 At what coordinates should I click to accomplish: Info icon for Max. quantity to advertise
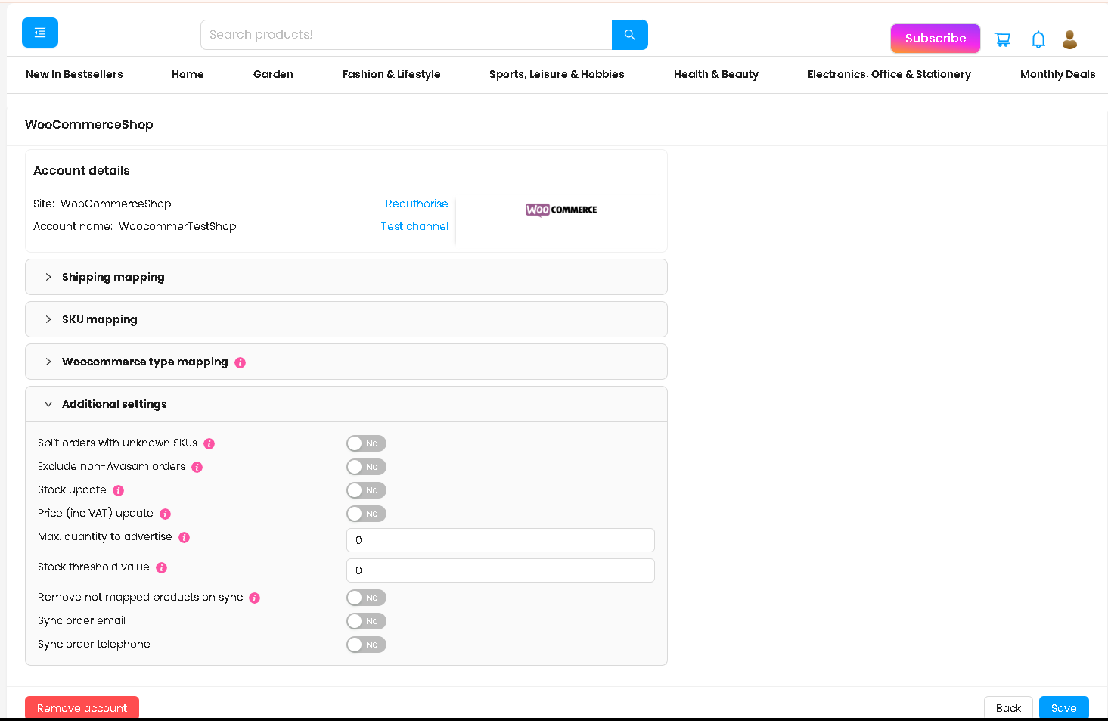click(184, 537)
